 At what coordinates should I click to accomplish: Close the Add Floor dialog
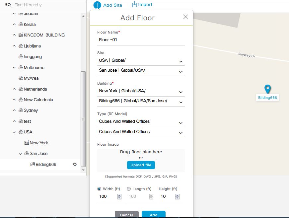pos(185,17)
